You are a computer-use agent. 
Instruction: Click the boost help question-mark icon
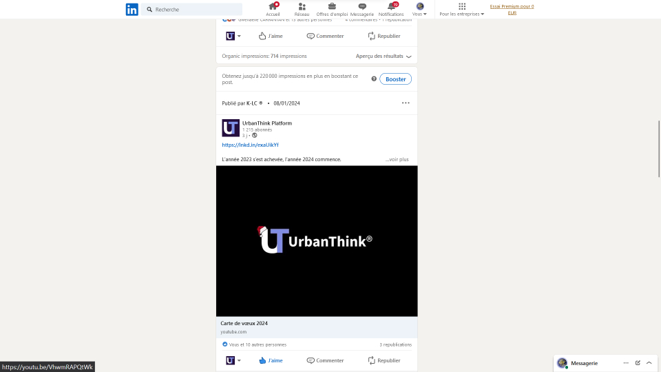[x=374, y=79]
